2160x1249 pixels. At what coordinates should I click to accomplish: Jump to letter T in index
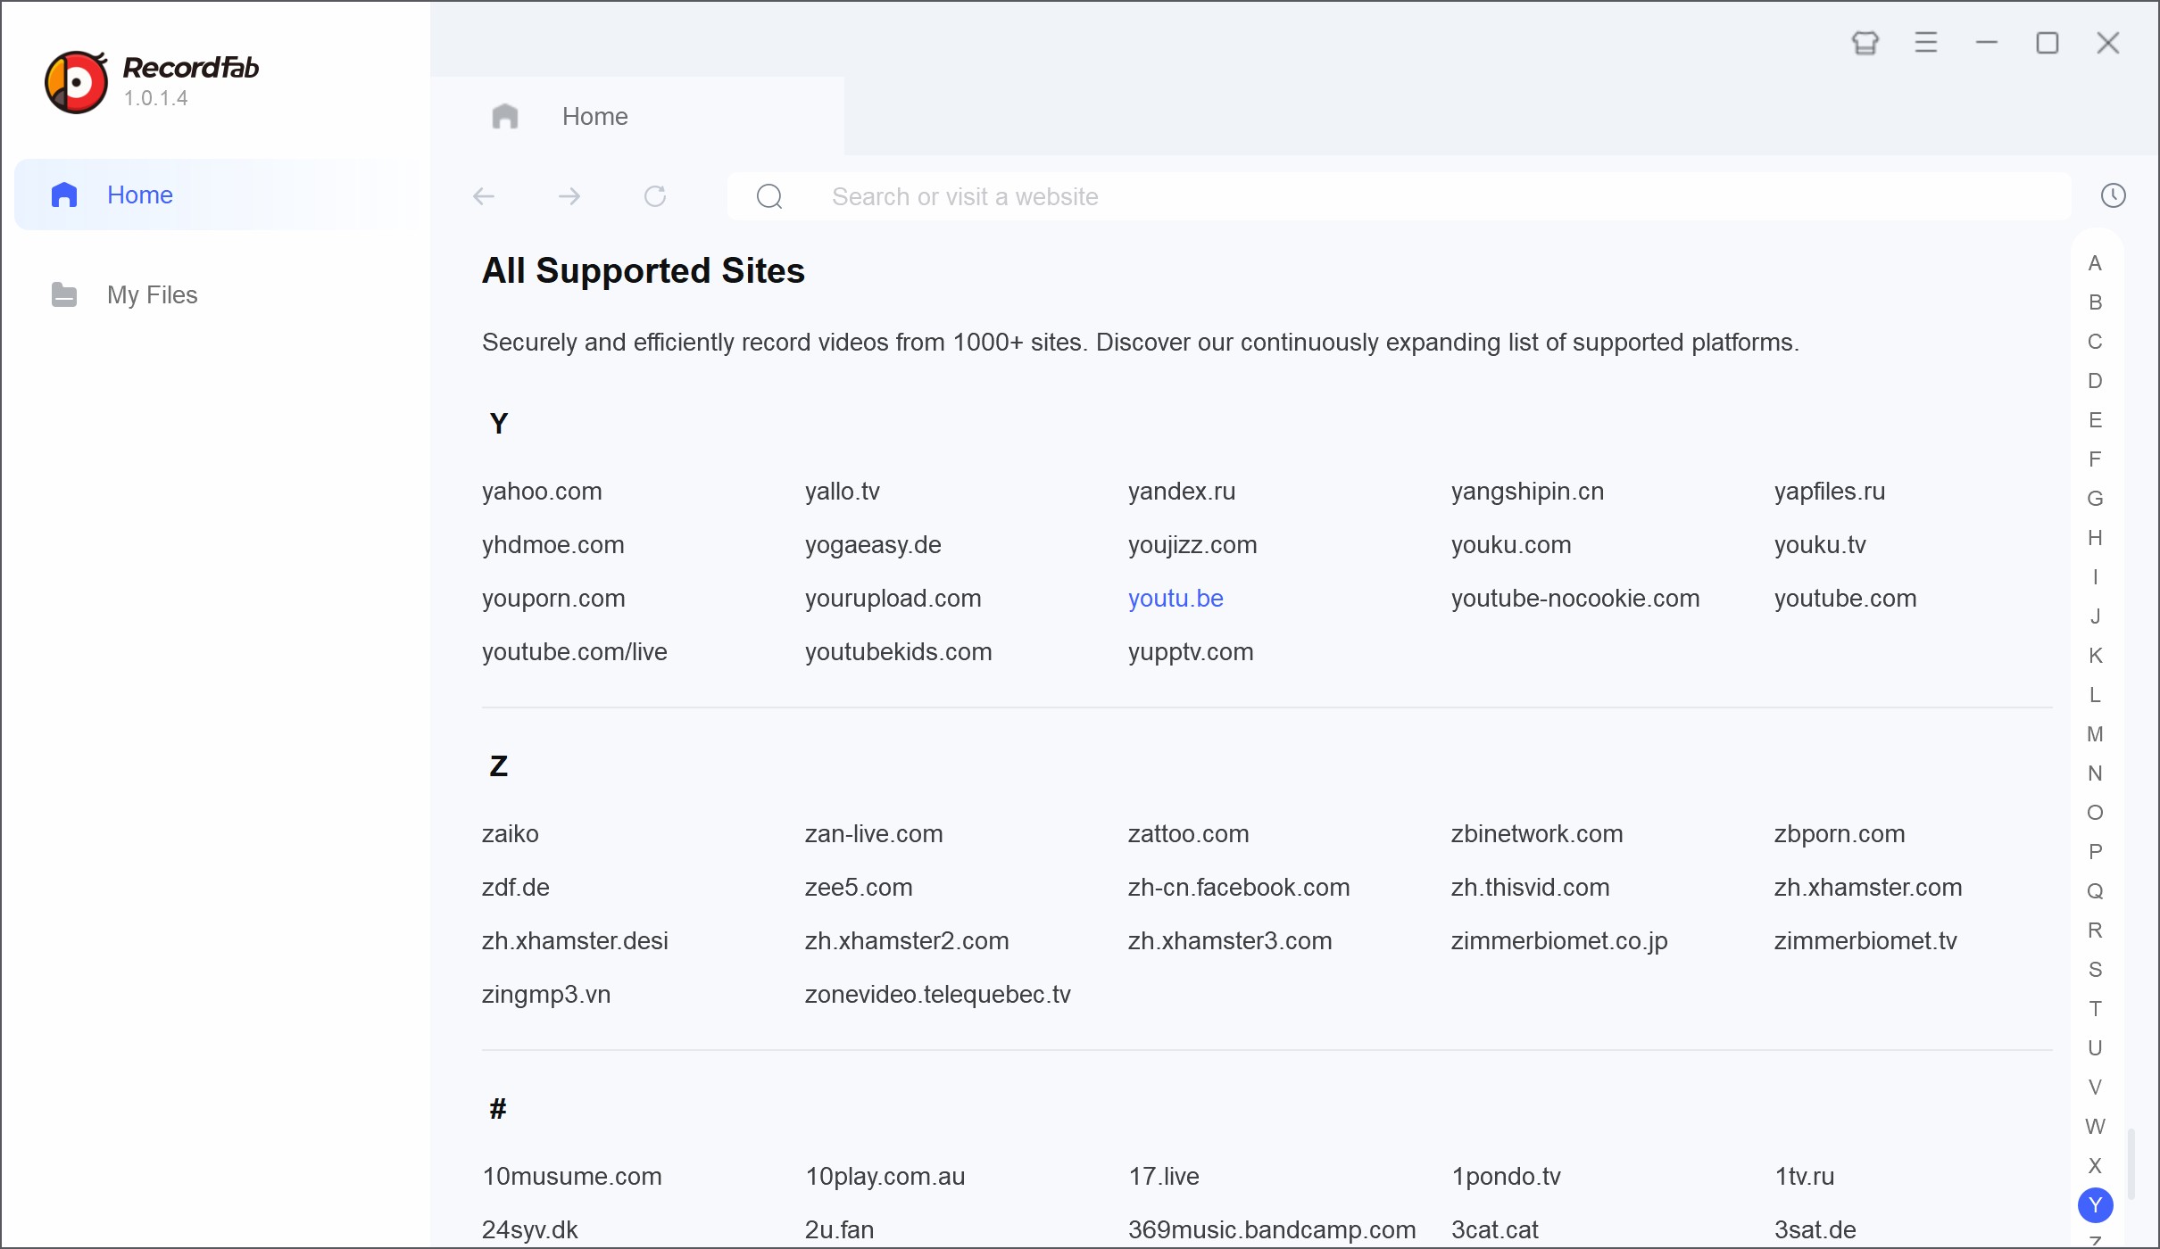(x=2095, y=1009)
